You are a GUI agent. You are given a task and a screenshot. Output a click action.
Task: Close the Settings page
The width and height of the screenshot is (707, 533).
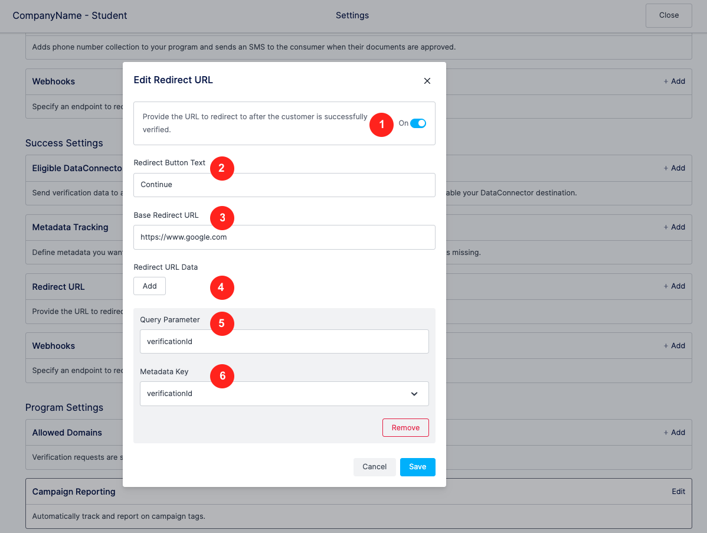tap(669, 15)
